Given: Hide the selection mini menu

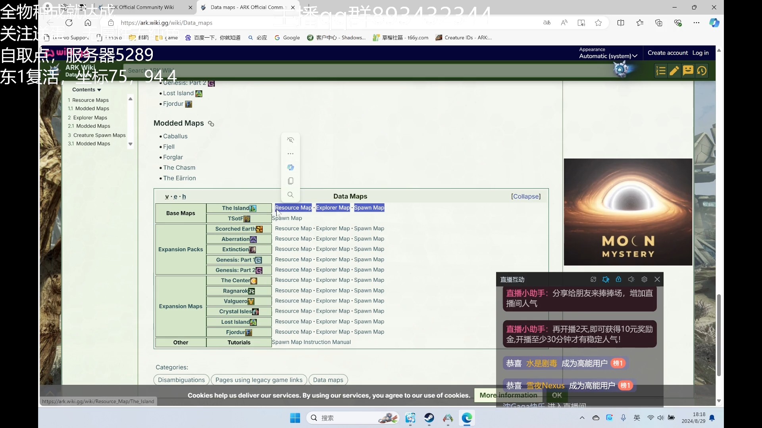Looking at the screenshot, I should click(x=291, y=140).
